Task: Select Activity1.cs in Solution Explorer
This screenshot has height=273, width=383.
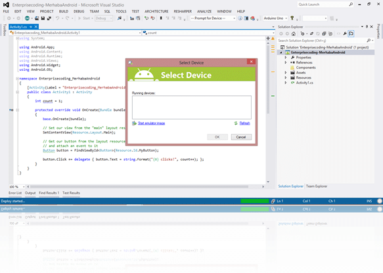Action: 305,83
